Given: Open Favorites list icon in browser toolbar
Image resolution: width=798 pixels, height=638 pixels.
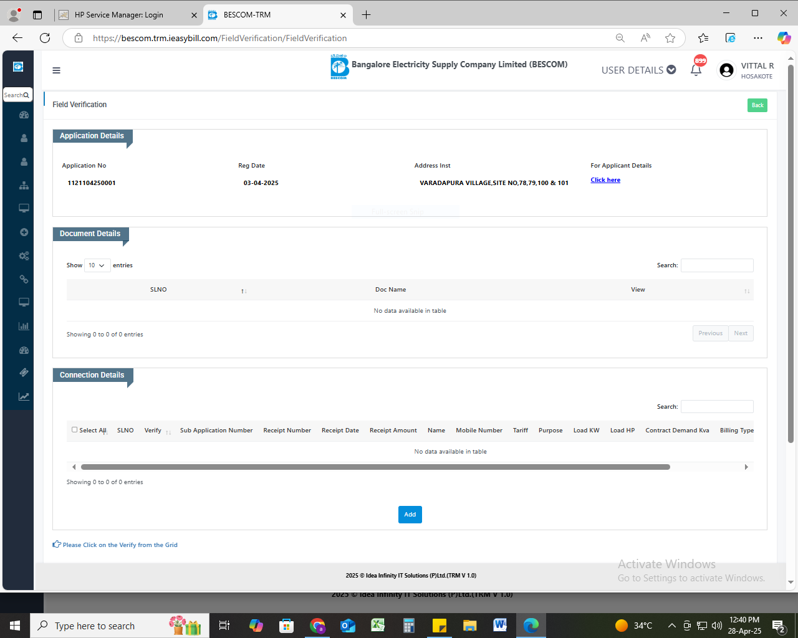Looking at the screenshot, I should (x=703, y=38).
